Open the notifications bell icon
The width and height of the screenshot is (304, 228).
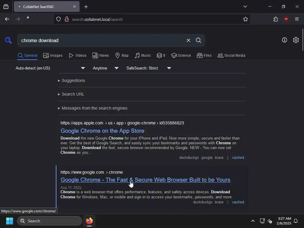point(296,221)
